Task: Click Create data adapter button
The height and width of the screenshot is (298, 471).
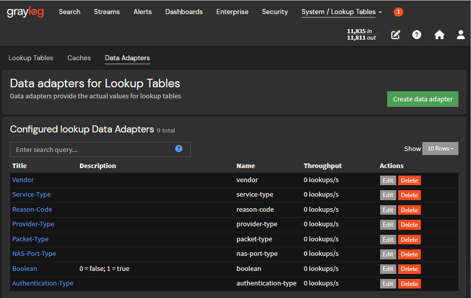Action: coord(422,99)
